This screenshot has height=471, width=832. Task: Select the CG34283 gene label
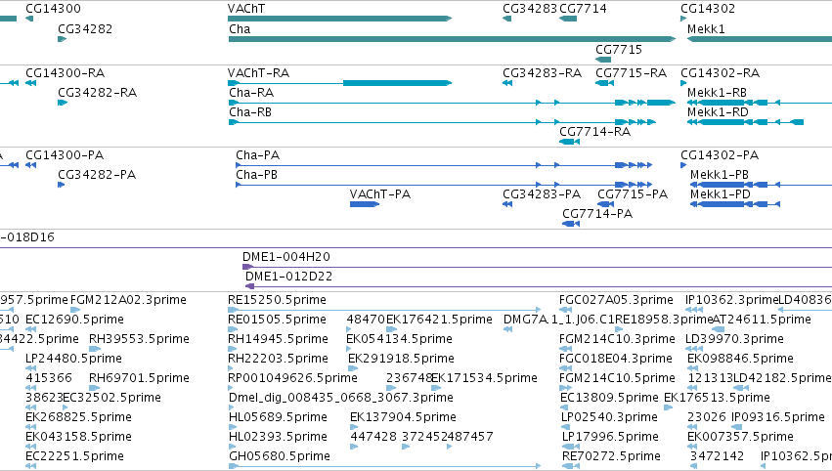(x=530, y=9)
